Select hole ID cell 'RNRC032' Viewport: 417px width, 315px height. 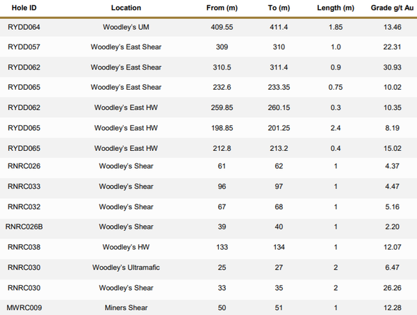[24, 207]
